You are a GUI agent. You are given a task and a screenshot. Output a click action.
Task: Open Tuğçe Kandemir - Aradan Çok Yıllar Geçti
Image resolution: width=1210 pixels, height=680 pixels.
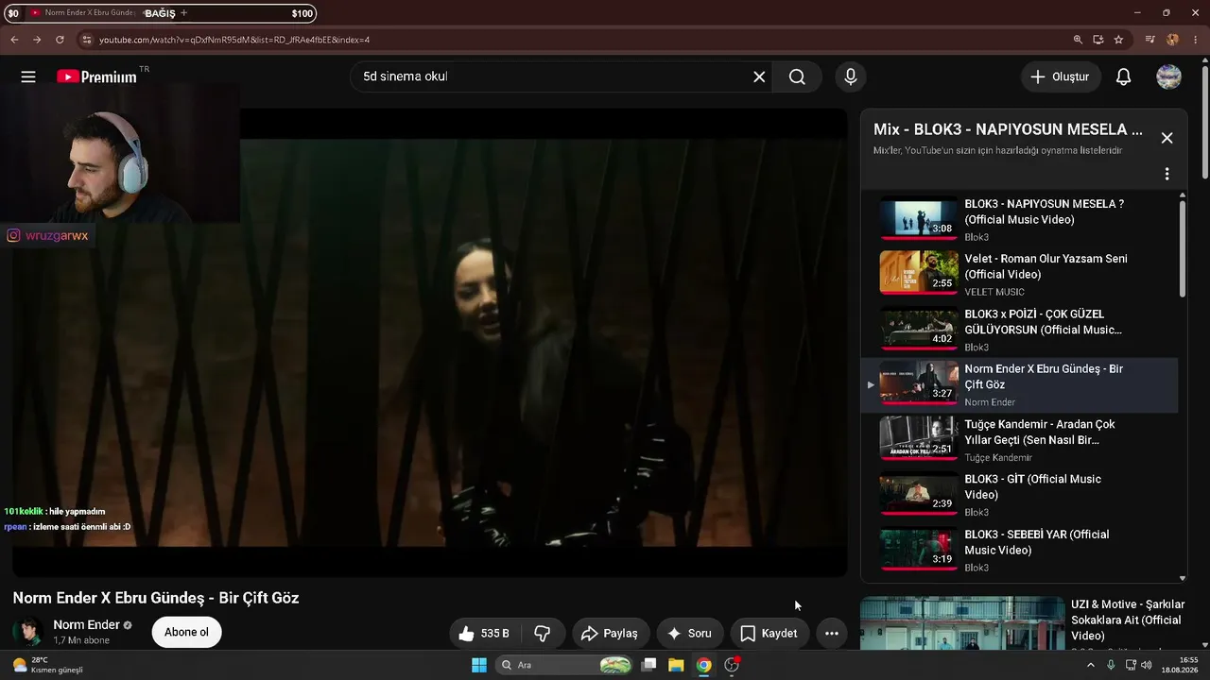1040,432
